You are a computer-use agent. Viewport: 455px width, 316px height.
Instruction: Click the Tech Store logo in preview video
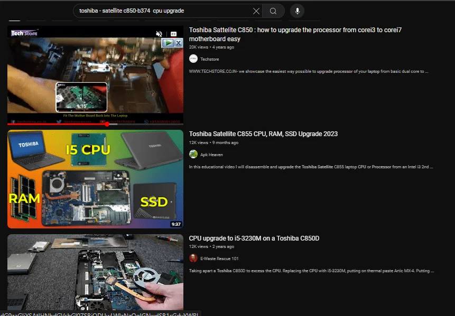pyautogui.click(x=24, y=33)
